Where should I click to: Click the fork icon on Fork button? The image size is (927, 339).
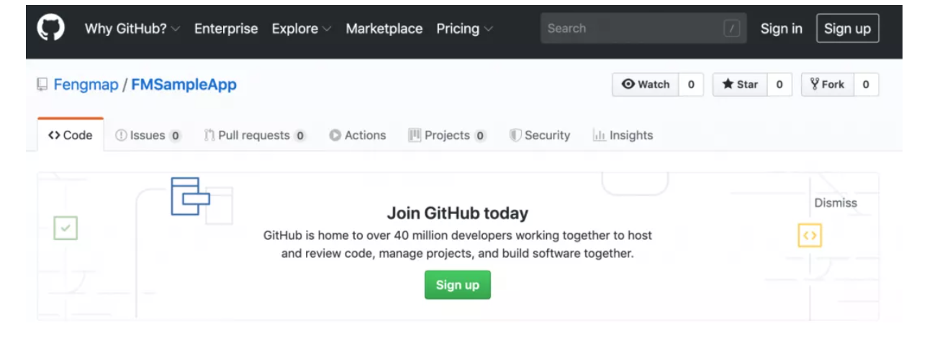click(815, 84)
